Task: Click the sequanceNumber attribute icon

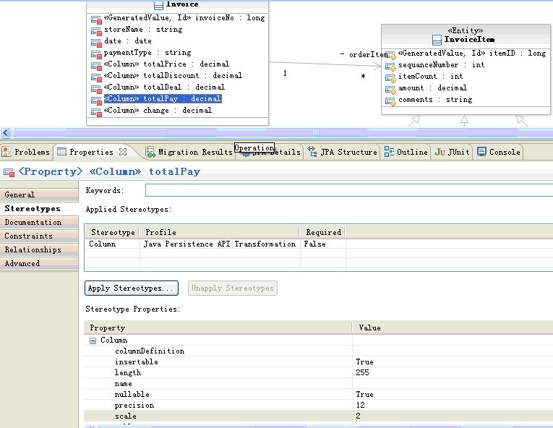Action: (390, 67)
